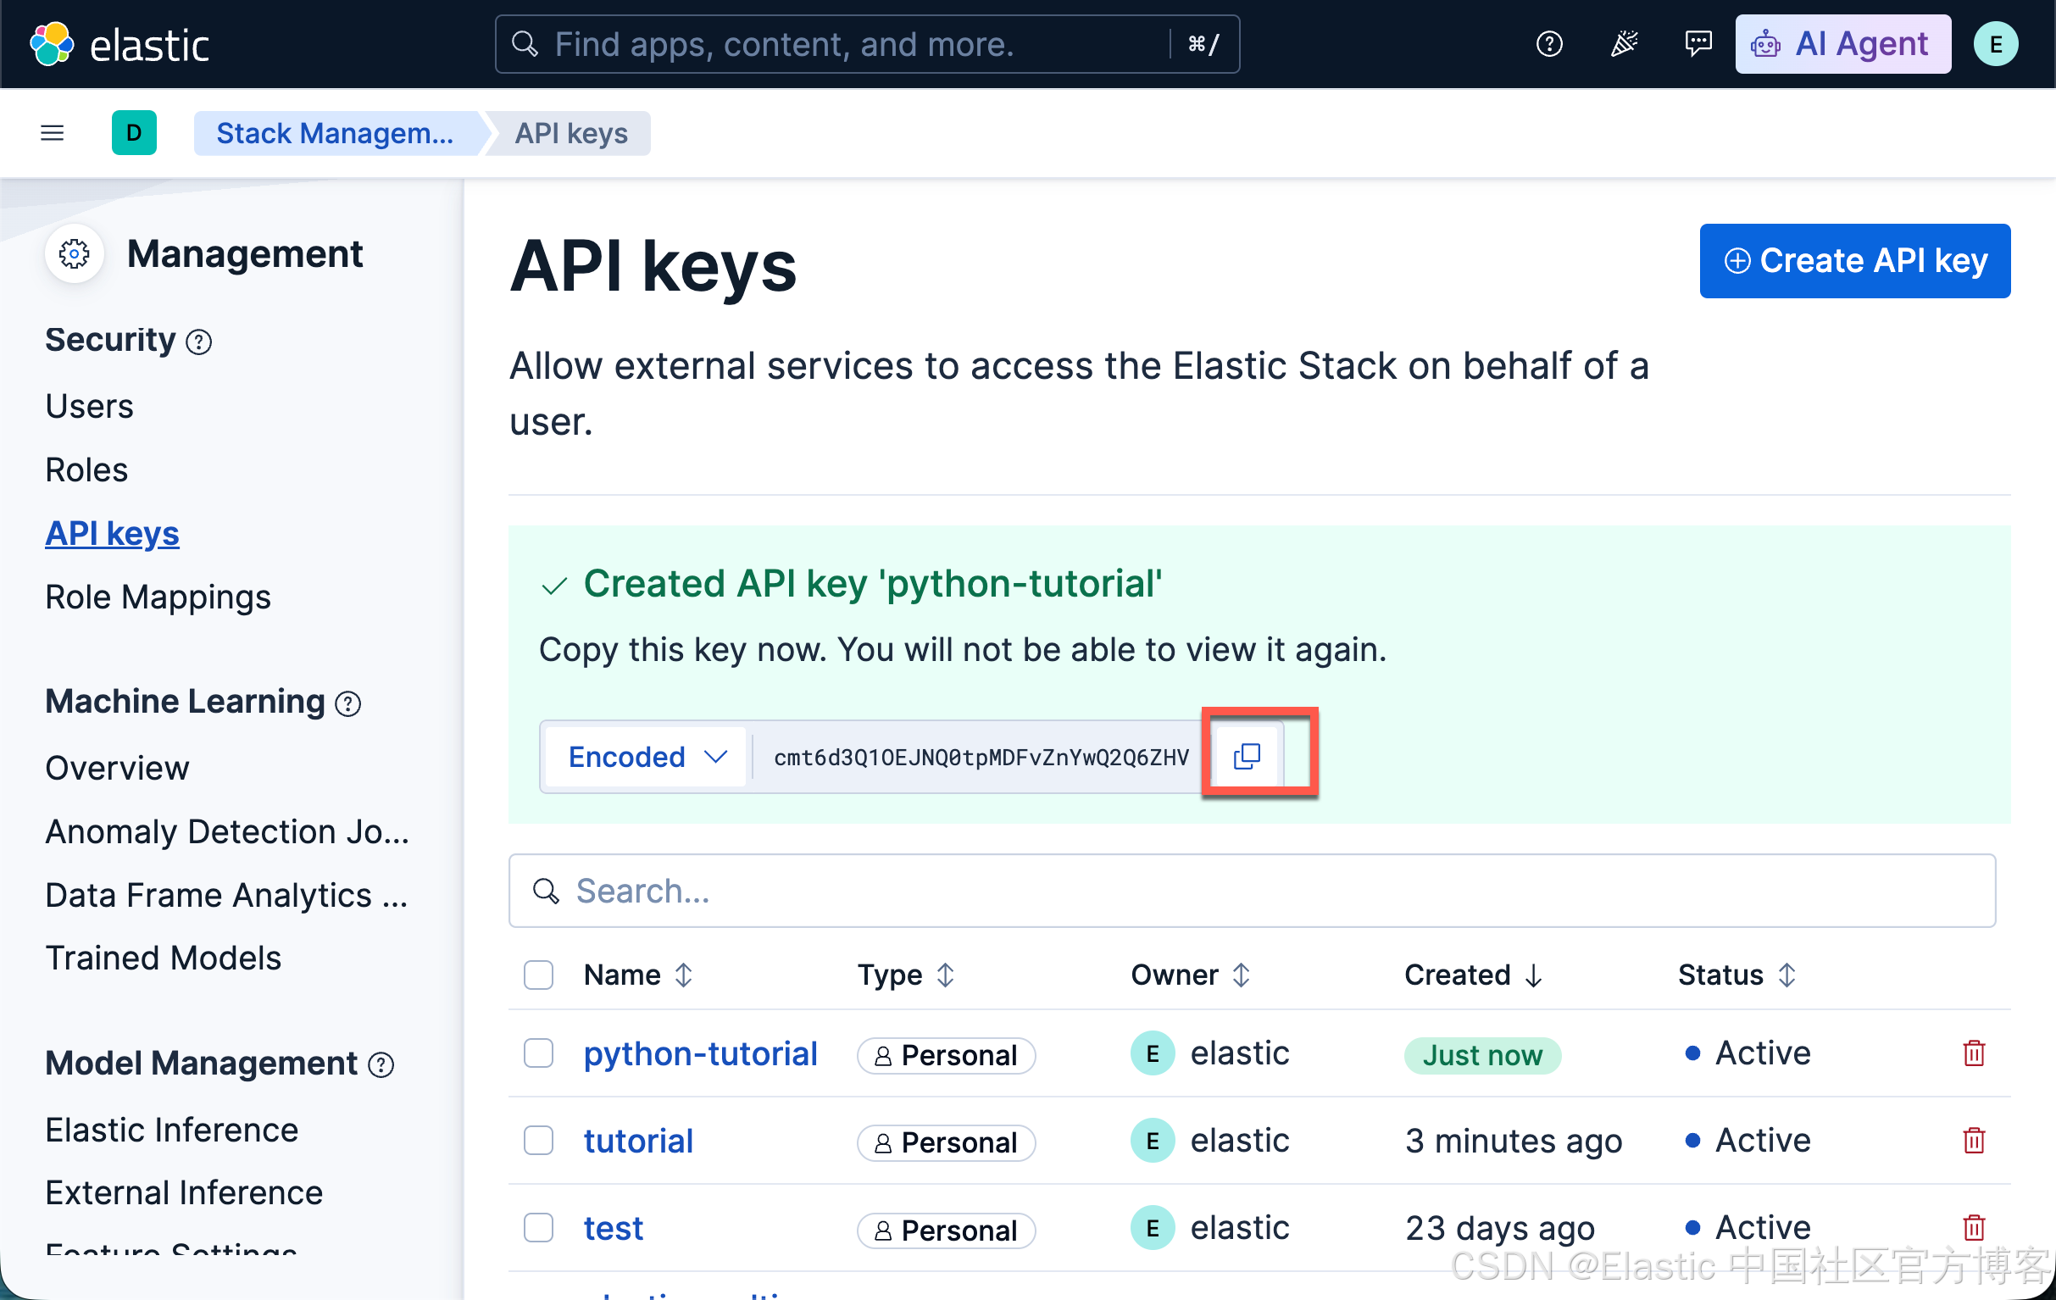Click Personal badge in tutorial row

(946, 1142)
